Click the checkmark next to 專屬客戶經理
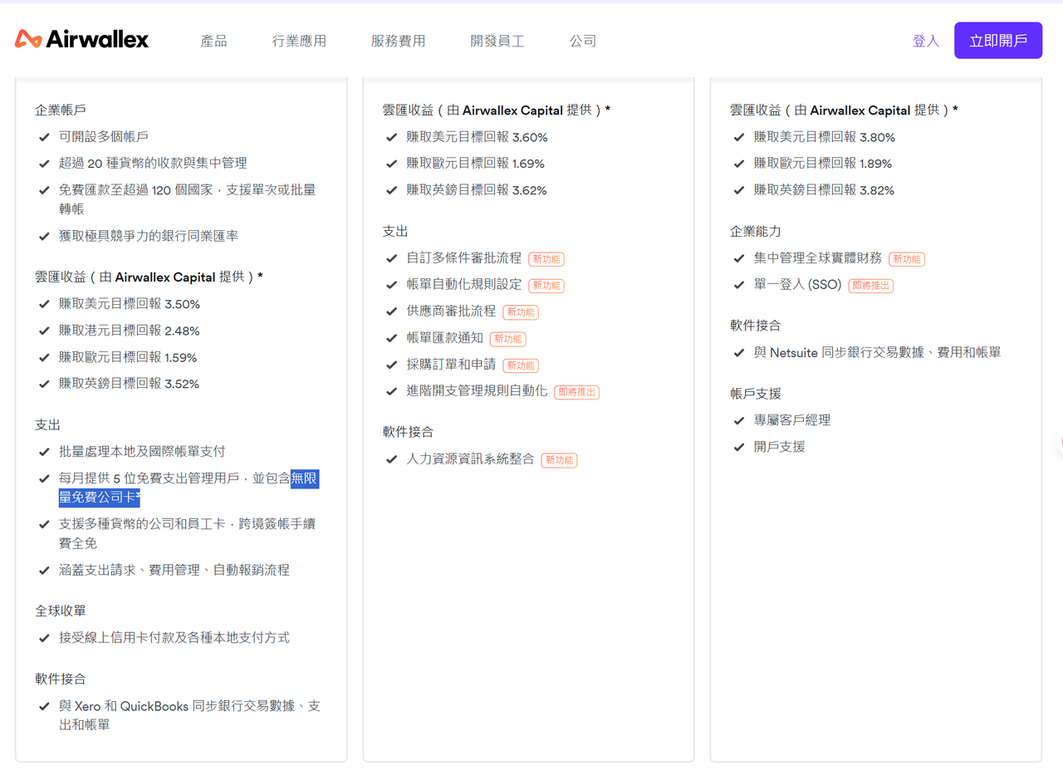The height and width of the screenshot is (770, 1063). [x=738, y=419]
